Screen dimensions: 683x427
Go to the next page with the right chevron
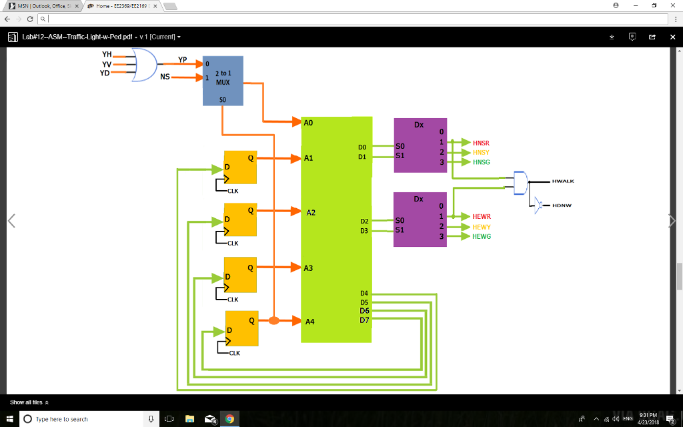click(672, 220)
